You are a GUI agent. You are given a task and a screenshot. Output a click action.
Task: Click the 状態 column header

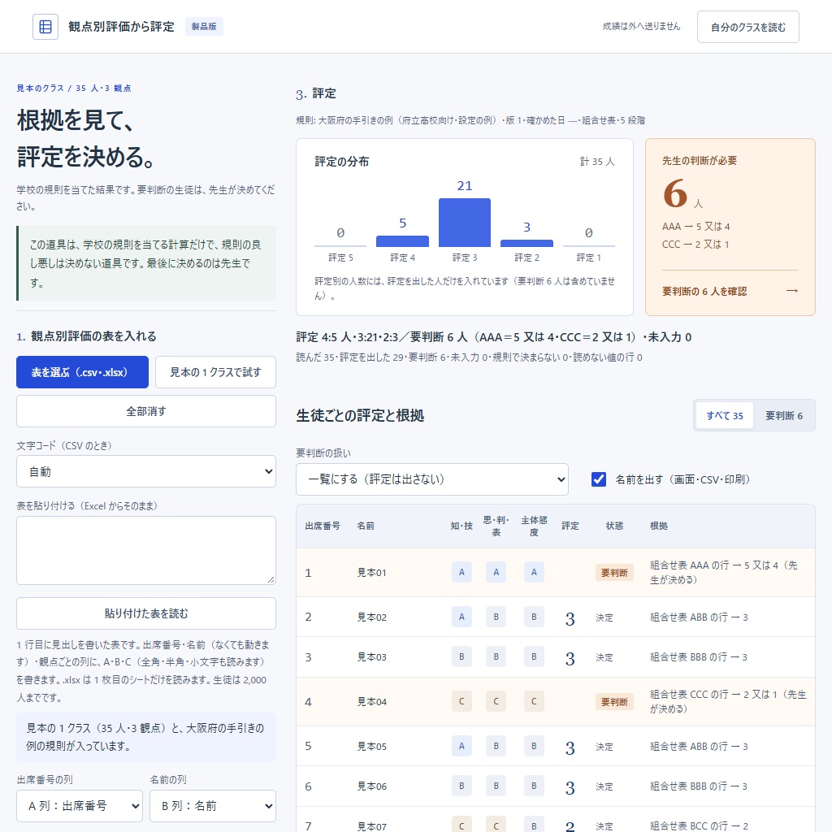(614, 526)
